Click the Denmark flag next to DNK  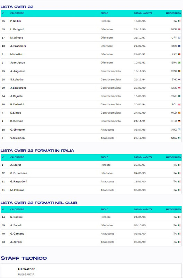179,88
